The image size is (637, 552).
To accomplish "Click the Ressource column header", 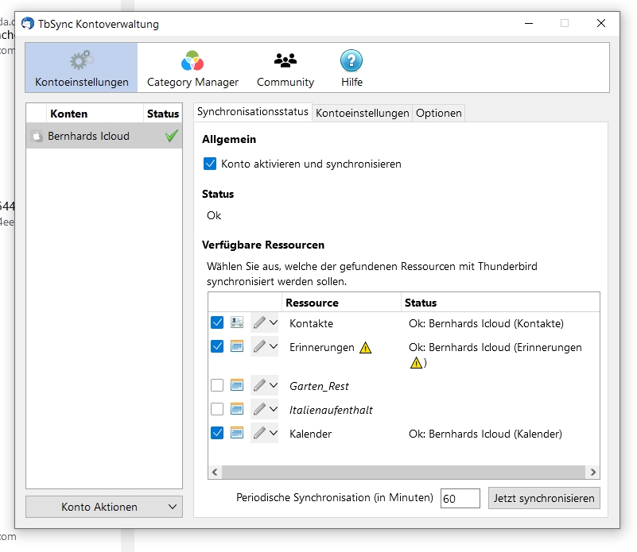I will pos(341,303).
